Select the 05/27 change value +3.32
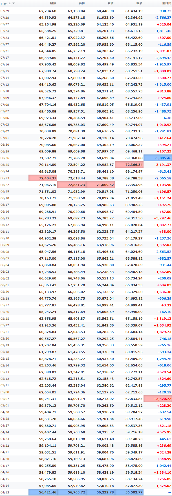The height and width of the screenshot is (496, 172). point(166,305)
